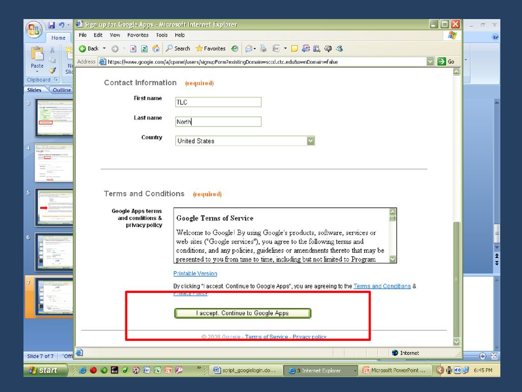
Task: Click the Format Painter brush icon
Action: (x=53, y=70)
